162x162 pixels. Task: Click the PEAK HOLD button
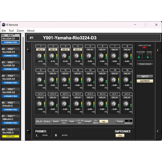[145, 64]
